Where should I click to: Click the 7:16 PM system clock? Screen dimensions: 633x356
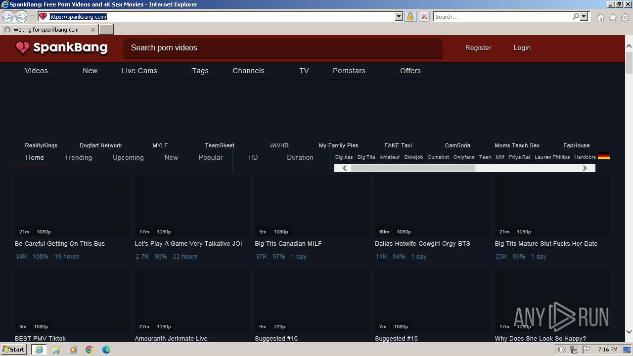607,350
